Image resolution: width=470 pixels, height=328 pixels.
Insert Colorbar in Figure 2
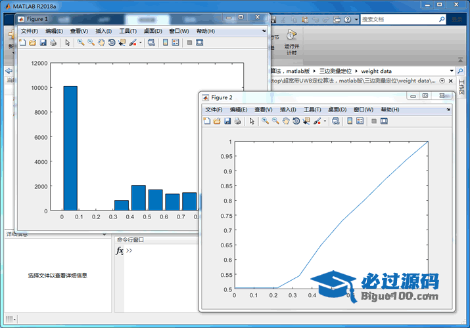point(350,121)
